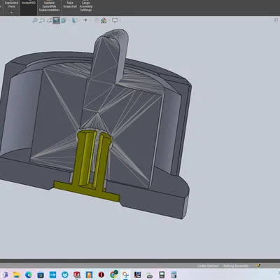The height and width of the screenshot is (280, 280).
Task: Open the dark calculator device taskbar icon
Action: (x=162, y=274)
